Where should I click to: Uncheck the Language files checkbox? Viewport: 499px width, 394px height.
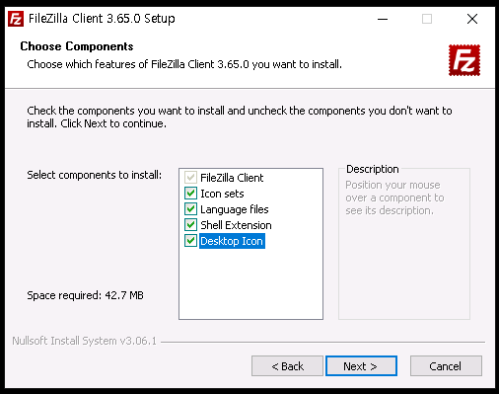[x=190, y=209]
